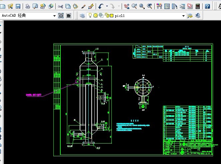Click the Plot printer icon
Viewport: 221px width, 164px height.
click(x=28, y=6)
